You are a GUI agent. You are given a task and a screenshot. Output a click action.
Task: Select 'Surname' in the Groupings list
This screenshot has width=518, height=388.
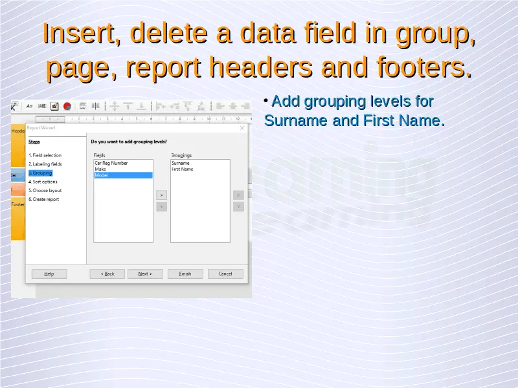[x=200, y=163]
